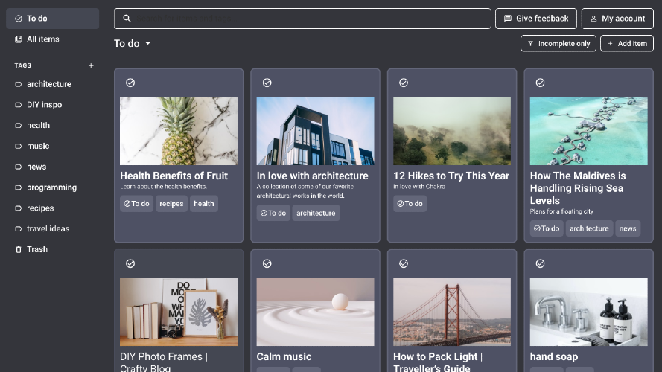Image resolution: width=662 pixels, height=372 pixels.
Task: Click health tag on Health Benefits card
Action: tap(204, 204)
